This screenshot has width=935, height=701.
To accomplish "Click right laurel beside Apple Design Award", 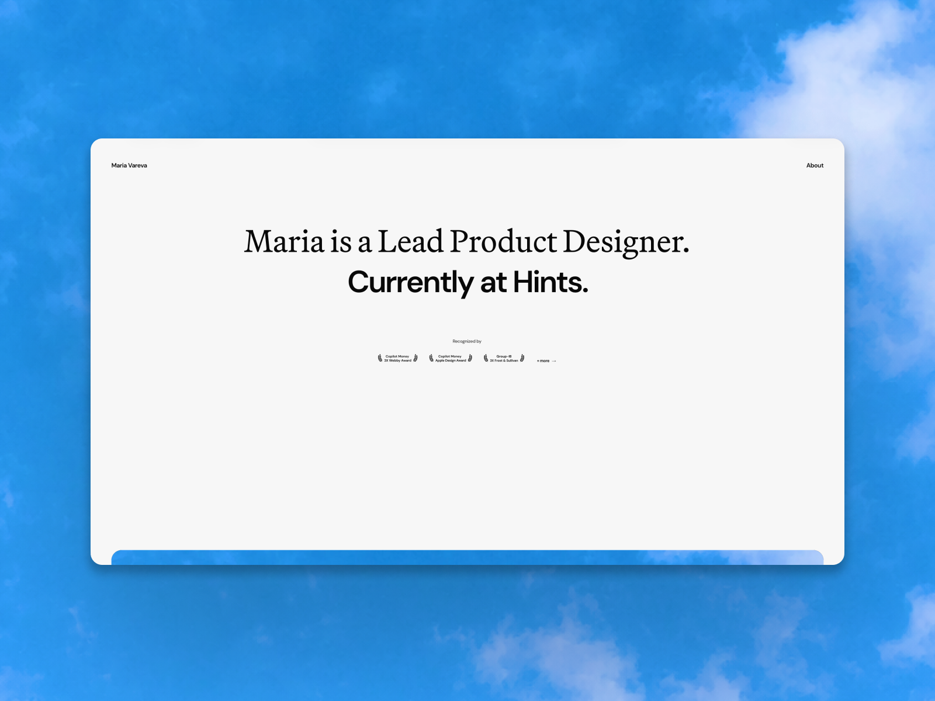I will (470, 358).
